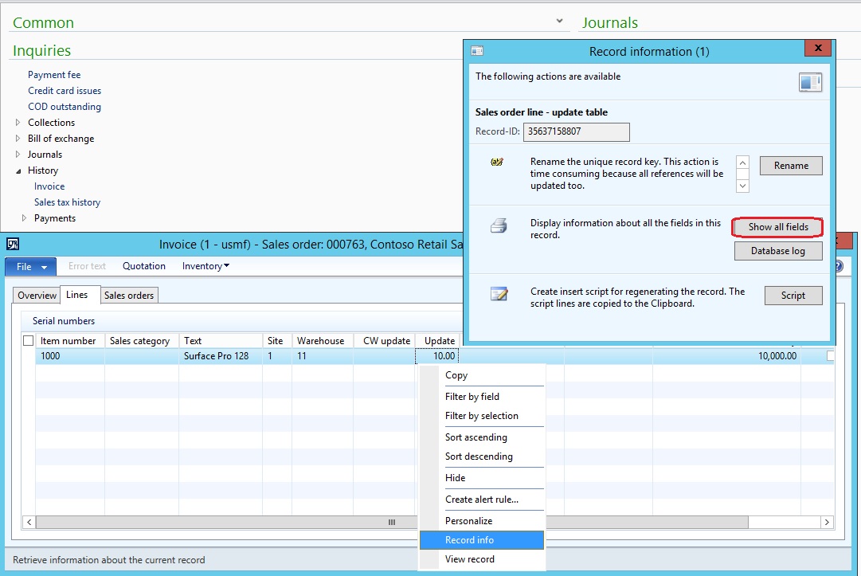Click the layout icon at top-right of dialog
This screenshot has width=861, height=576.
point(810,81)
